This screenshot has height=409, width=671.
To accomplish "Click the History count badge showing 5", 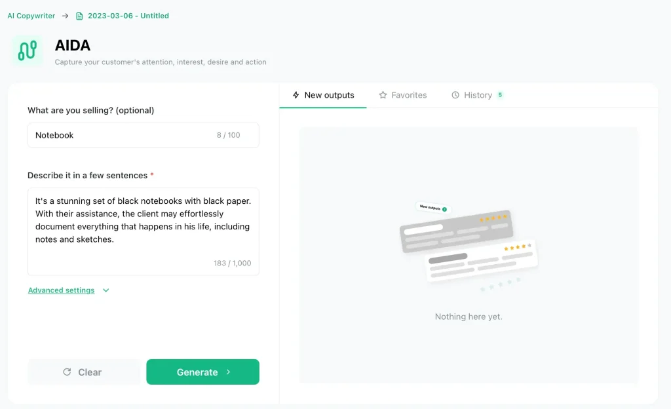I will click(500, 95).
